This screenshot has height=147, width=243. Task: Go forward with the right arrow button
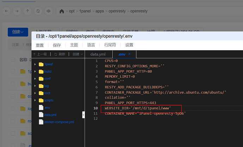pos(17,11)
